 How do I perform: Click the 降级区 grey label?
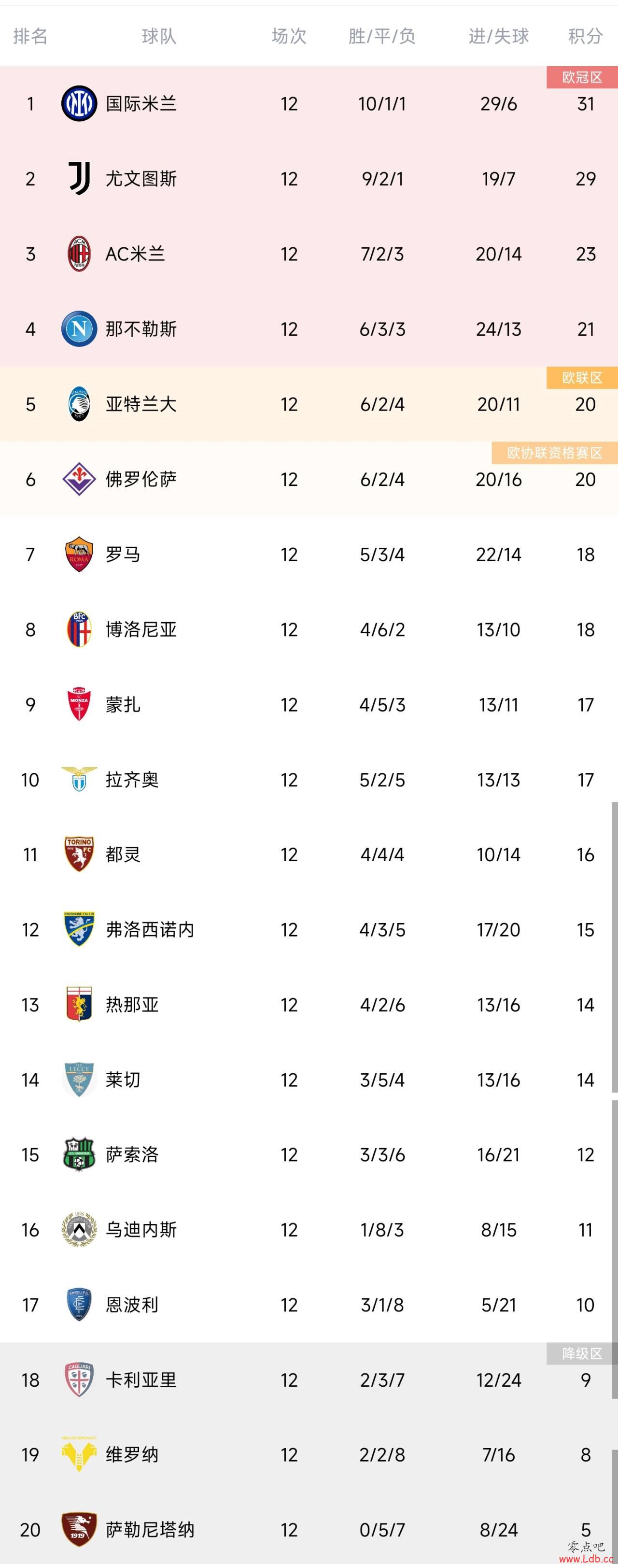[582, 1353]
